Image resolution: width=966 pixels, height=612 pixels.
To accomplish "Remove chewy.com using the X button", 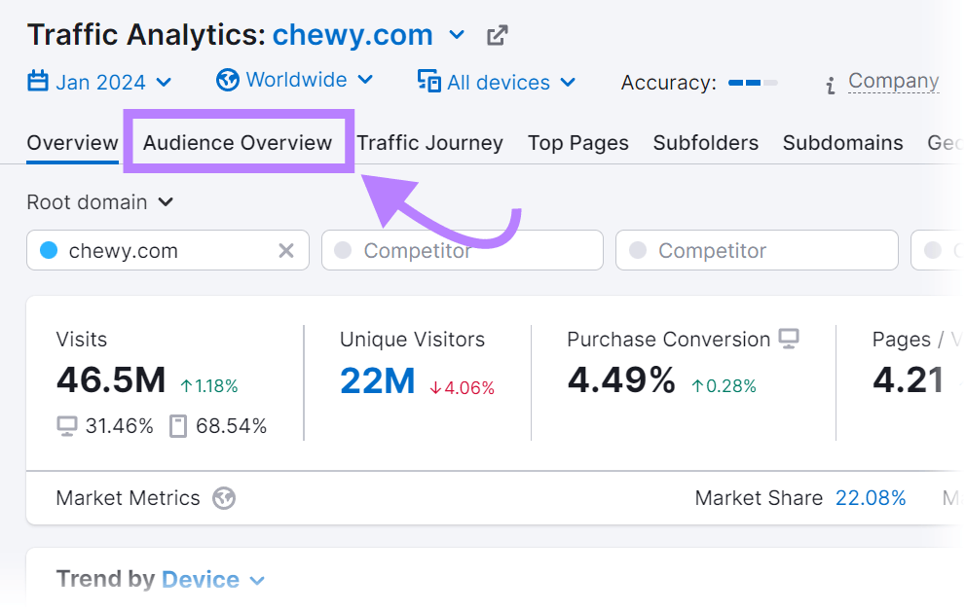I will click(x=286, y=250).
